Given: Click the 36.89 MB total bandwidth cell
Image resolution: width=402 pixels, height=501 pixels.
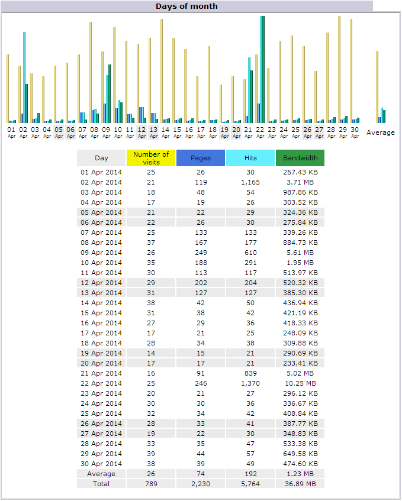Looking at the screenshot, I should click(x=300, y=484).
